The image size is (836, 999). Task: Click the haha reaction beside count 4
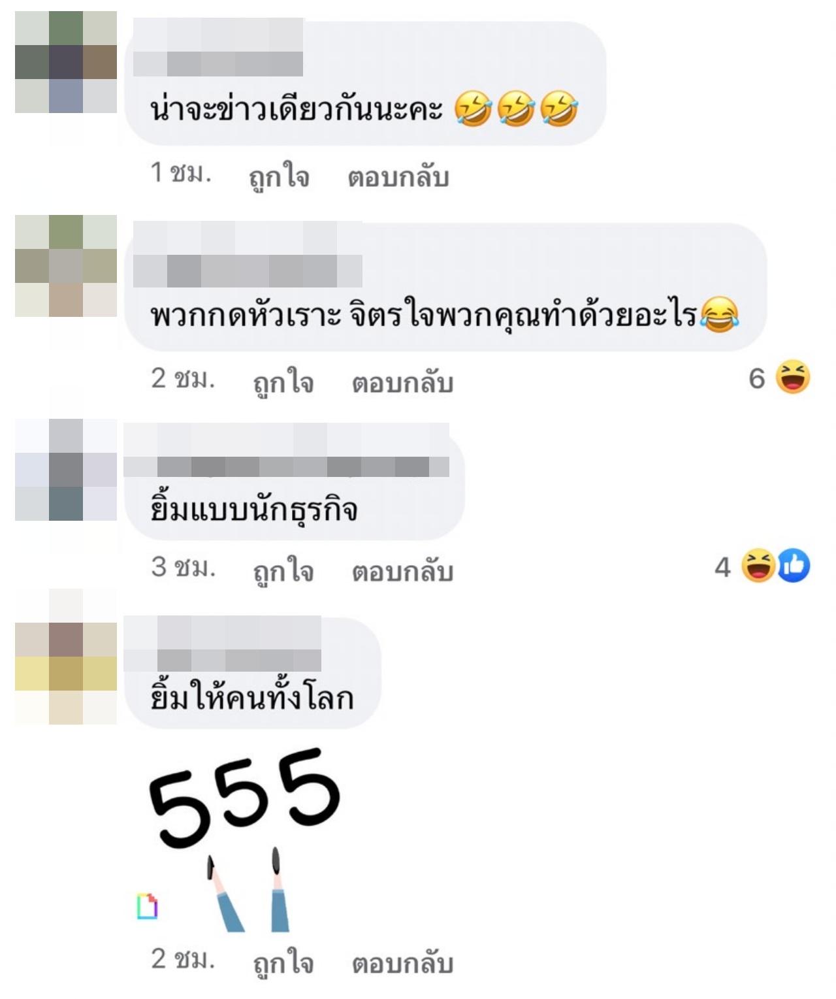tap(758, 566)
